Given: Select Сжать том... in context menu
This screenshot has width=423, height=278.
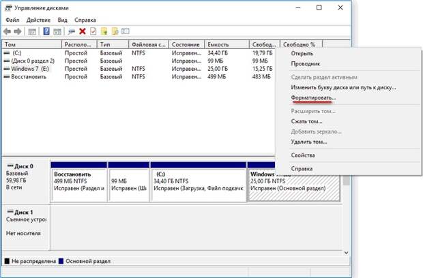Looking at the screenshot, I should click(x=306, y=121).
